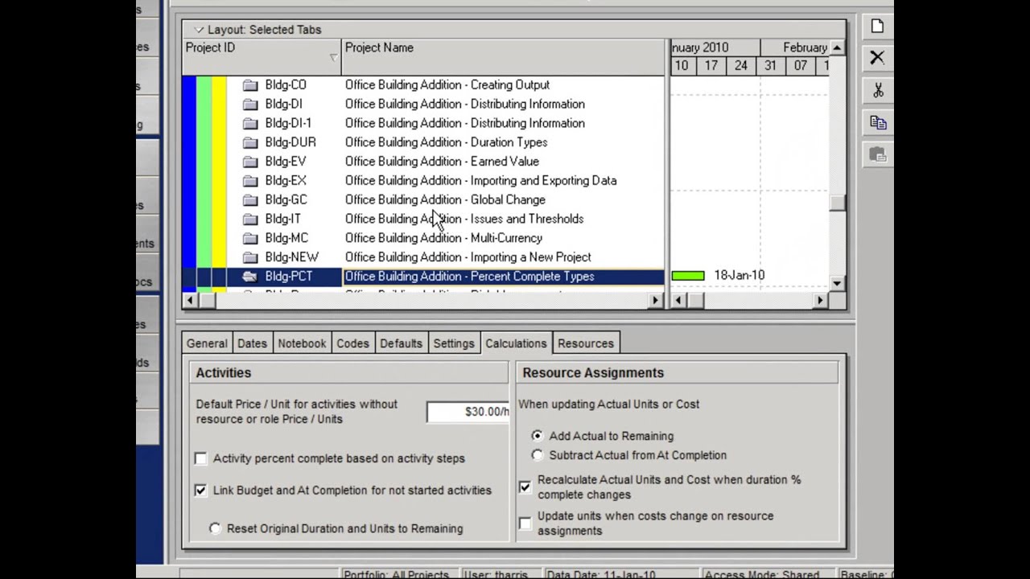Open the General tab
This screenshot has width=1030, height=579.
point(207,343)
